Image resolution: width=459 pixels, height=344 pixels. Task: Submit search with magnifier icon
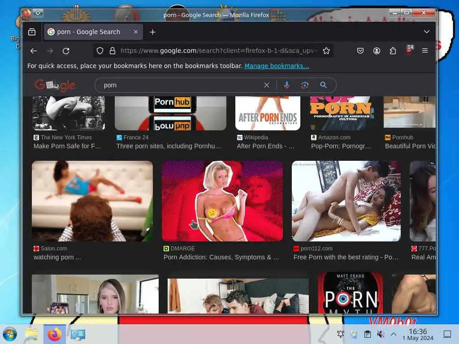pyautogui.click(x=323, y=85)
